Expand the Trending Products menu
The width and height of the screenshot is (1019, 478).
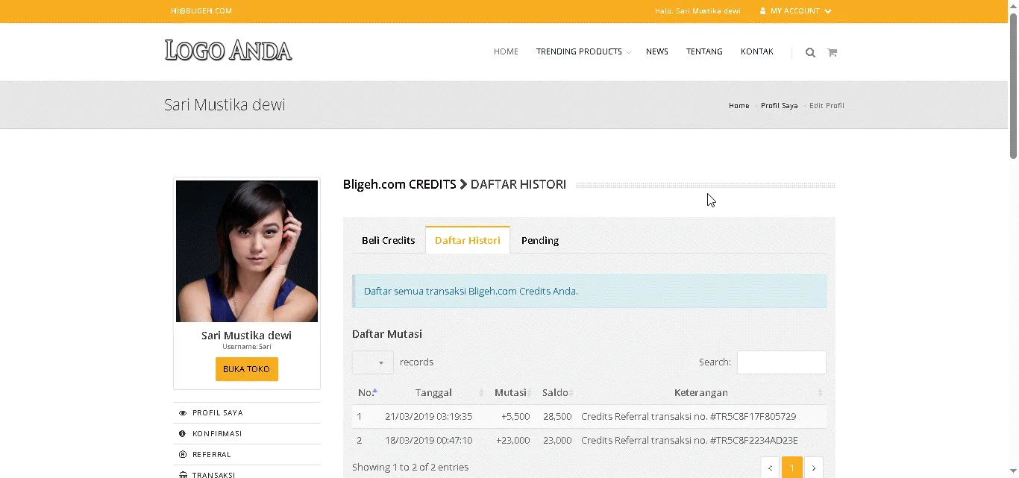pos(583,51)
